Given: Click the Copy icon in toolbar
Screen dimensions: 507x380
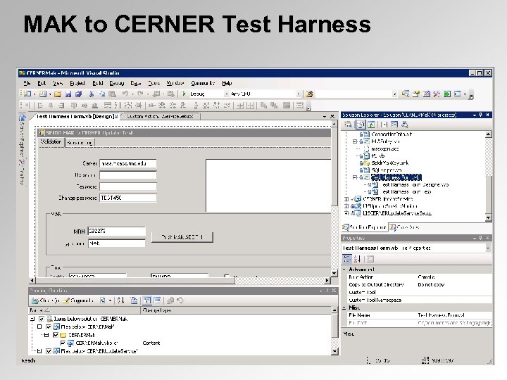Looking at the screenshot, I should (102, 94).
